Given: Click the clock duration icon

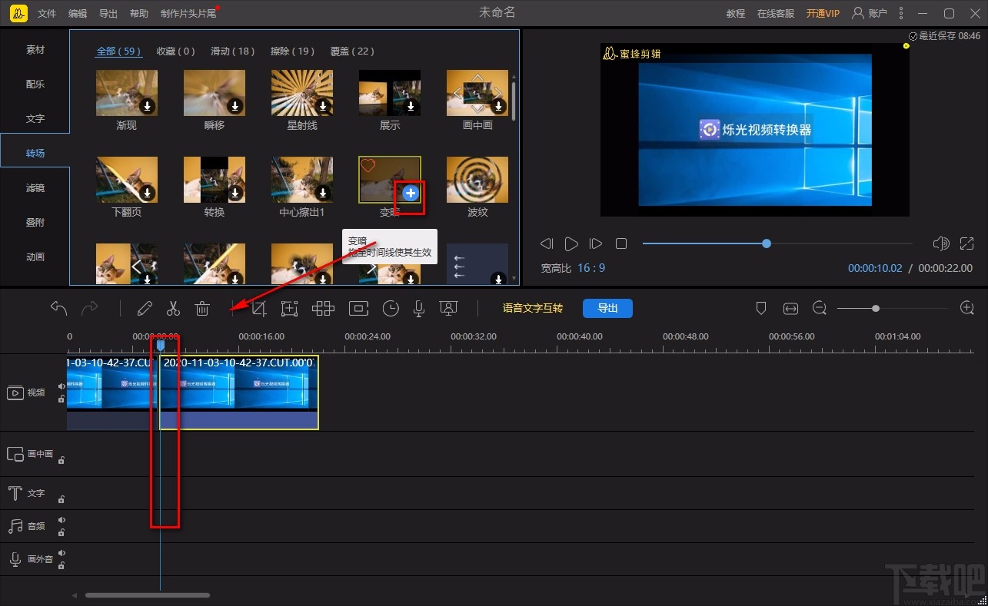Looking at the screenshot, I should click(391, 309).
